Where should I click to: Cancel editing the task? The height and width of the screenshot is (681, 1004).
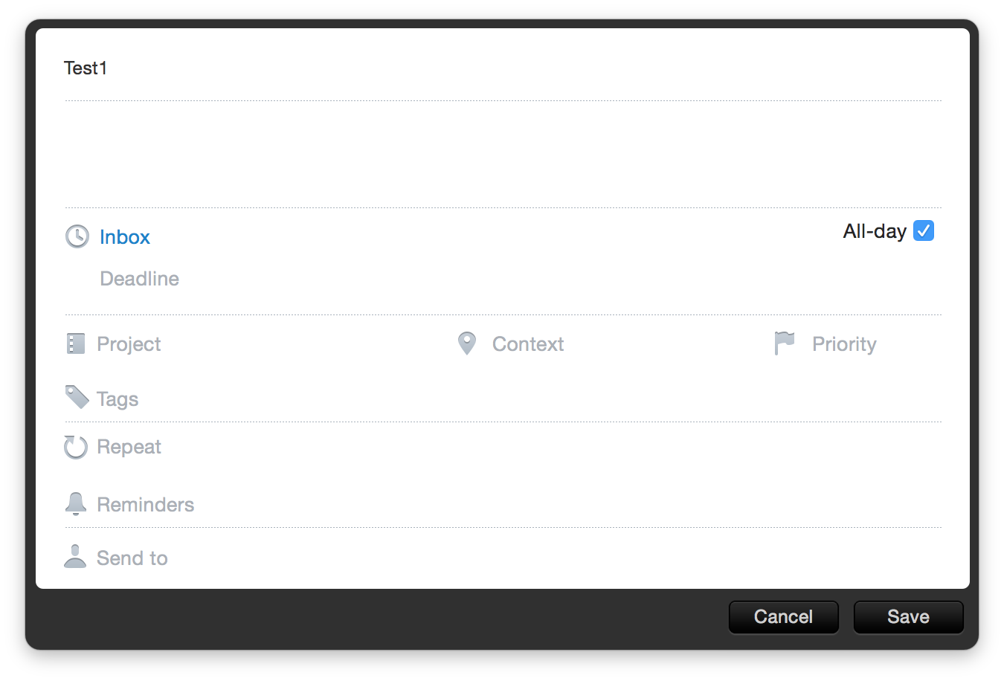[x=784, y=617]
